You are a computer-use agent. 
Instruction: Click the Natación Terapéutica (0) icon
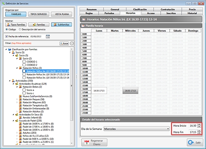20,105
